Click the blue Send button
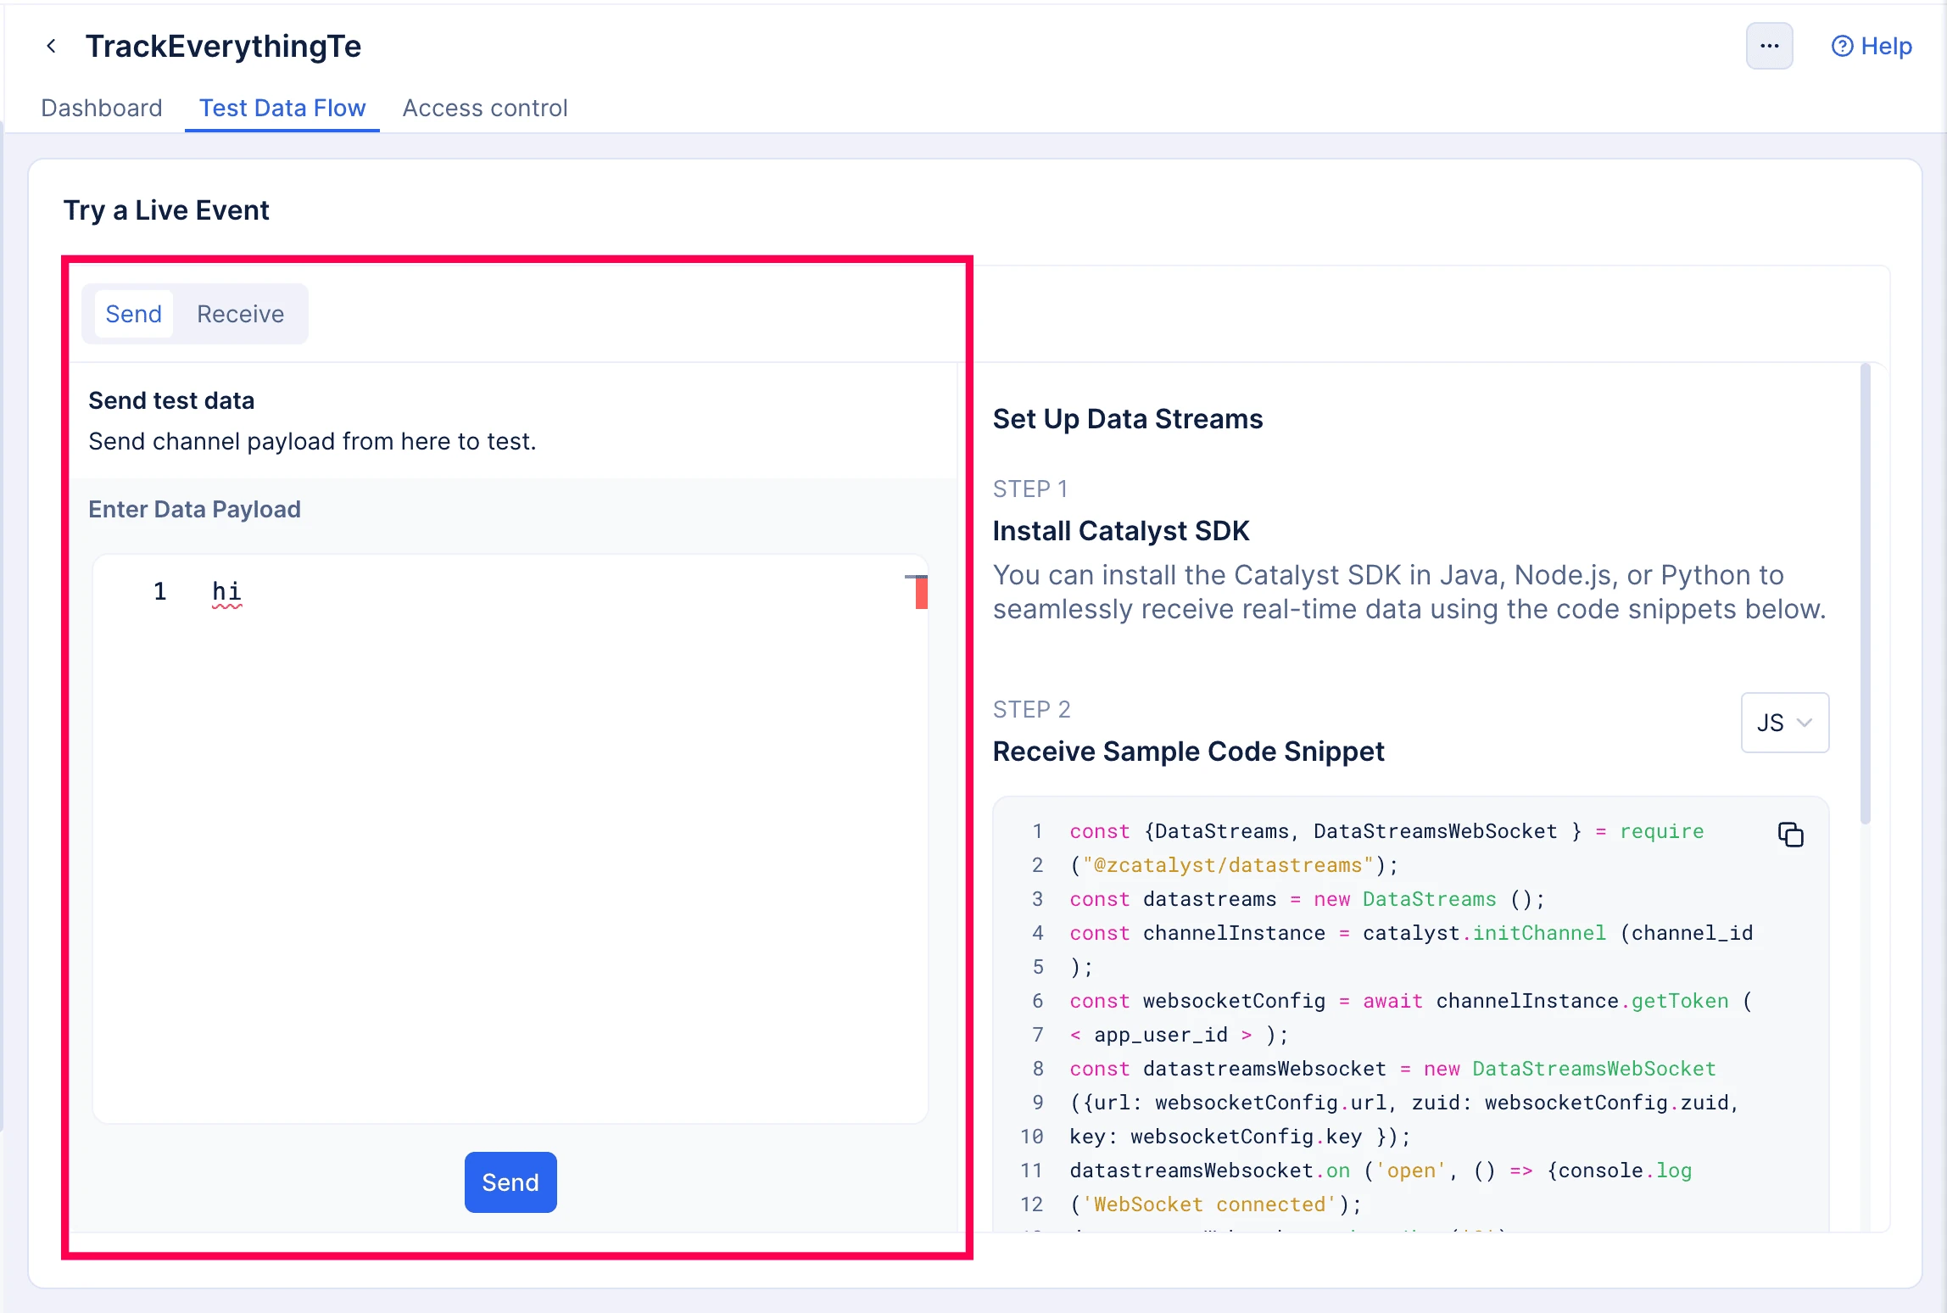The height and width of the screenshot is (1313, 1947). click(x=510, y=1182)
